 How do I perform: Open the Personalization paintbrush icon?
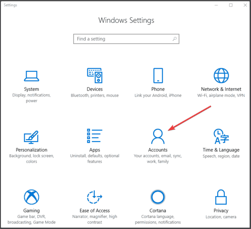(31, 137)
